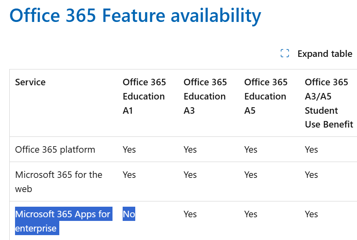Click Yes for Microsoft 365 web under A1

[x=129, y=175]
